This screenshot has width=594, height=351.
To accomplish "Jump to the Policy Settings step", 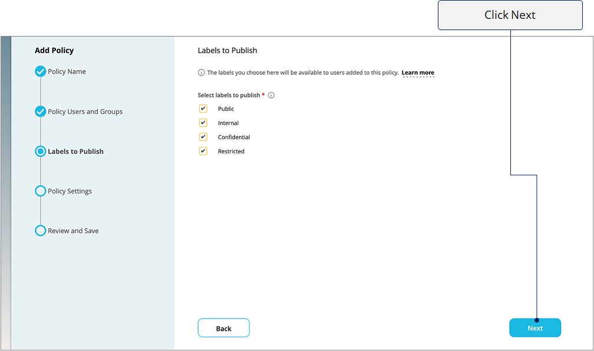I will pyautogui.click(x=70, y=191).
